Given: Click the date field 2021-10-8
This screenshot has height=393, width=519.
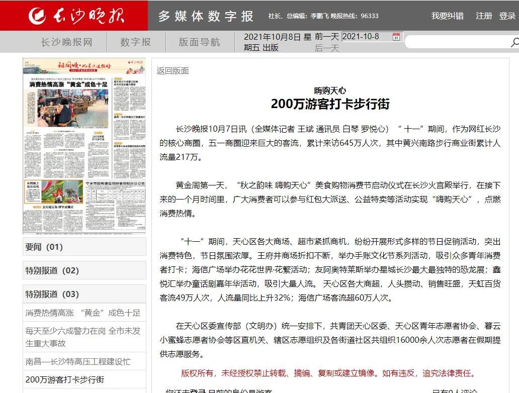Looking at the screenshot, I should pos(367,36).
